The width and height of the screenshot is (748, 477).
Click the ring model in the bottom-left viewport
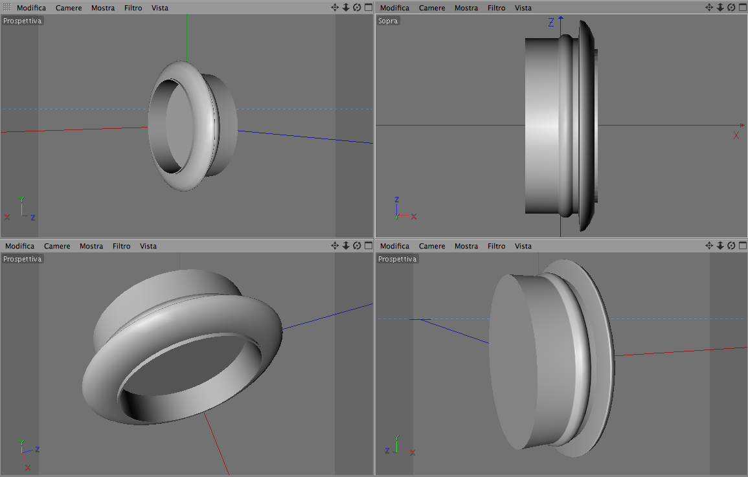tap(182, 347)
